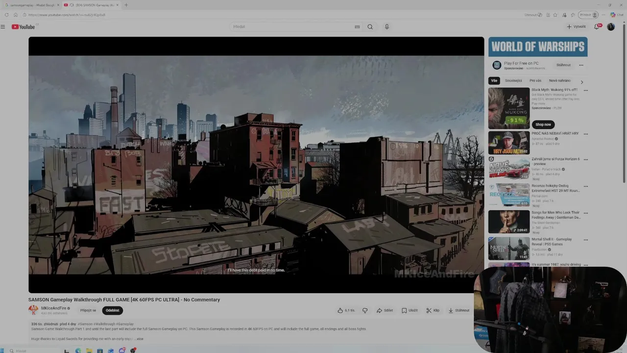Click the page vertical scrollbar

coord(625,103)
